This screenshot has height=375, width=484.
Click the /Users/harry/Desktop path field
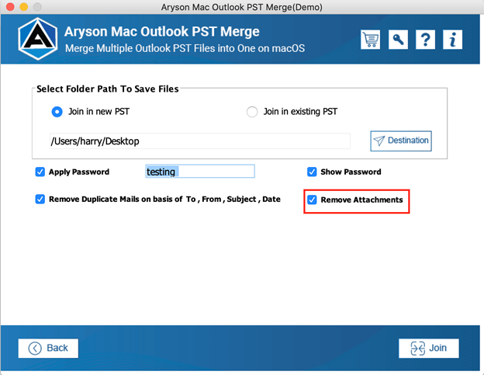click(199, 141)
